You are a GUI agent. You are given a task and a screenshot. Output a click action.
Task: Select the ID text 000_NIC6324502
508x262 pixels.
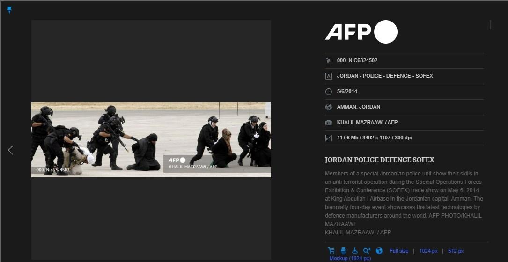[357, 60]
